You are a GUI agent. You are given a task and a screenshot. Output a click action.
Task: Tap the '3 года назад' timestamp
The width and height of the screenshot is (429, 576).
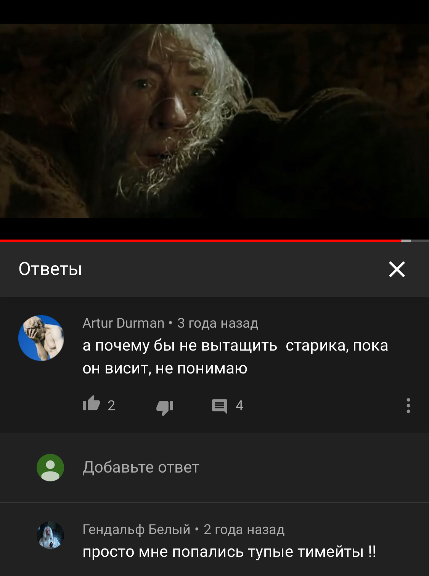coord(218,323)
